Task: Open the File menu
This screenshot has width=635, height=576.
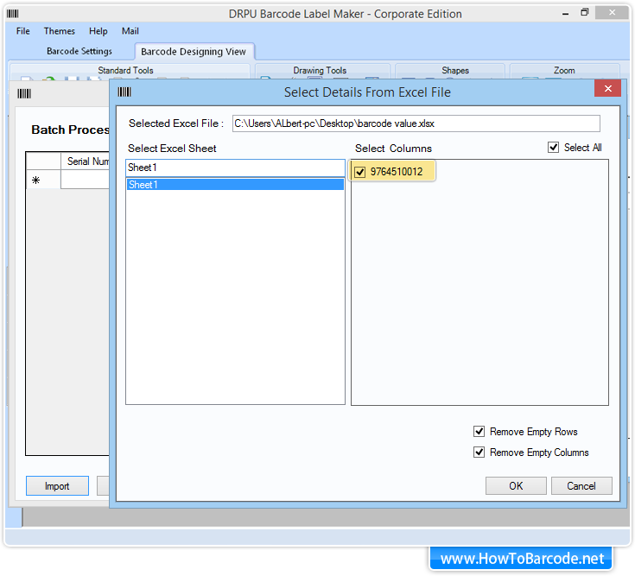Action: pos(23,31)
